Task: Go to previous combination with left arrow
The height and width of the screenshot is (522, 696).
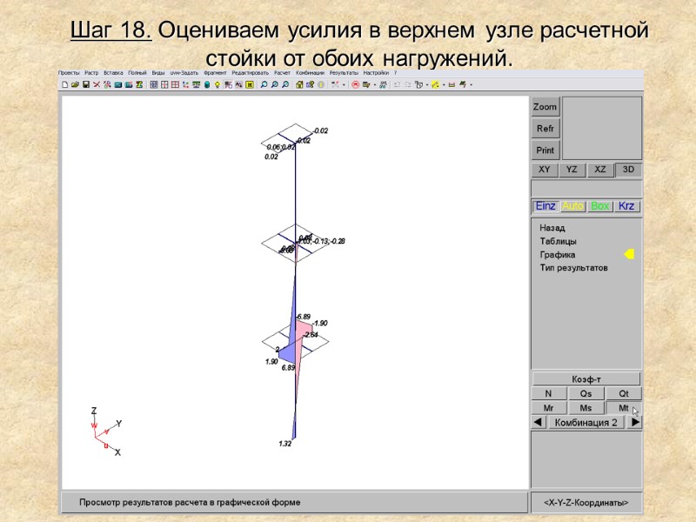Action: (539, 422)
